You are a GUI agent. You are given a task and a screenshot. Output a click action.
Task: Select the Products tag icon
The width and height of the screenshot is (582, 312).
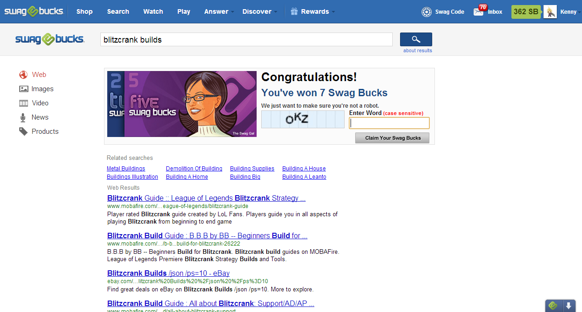click(x=23, y=131)
